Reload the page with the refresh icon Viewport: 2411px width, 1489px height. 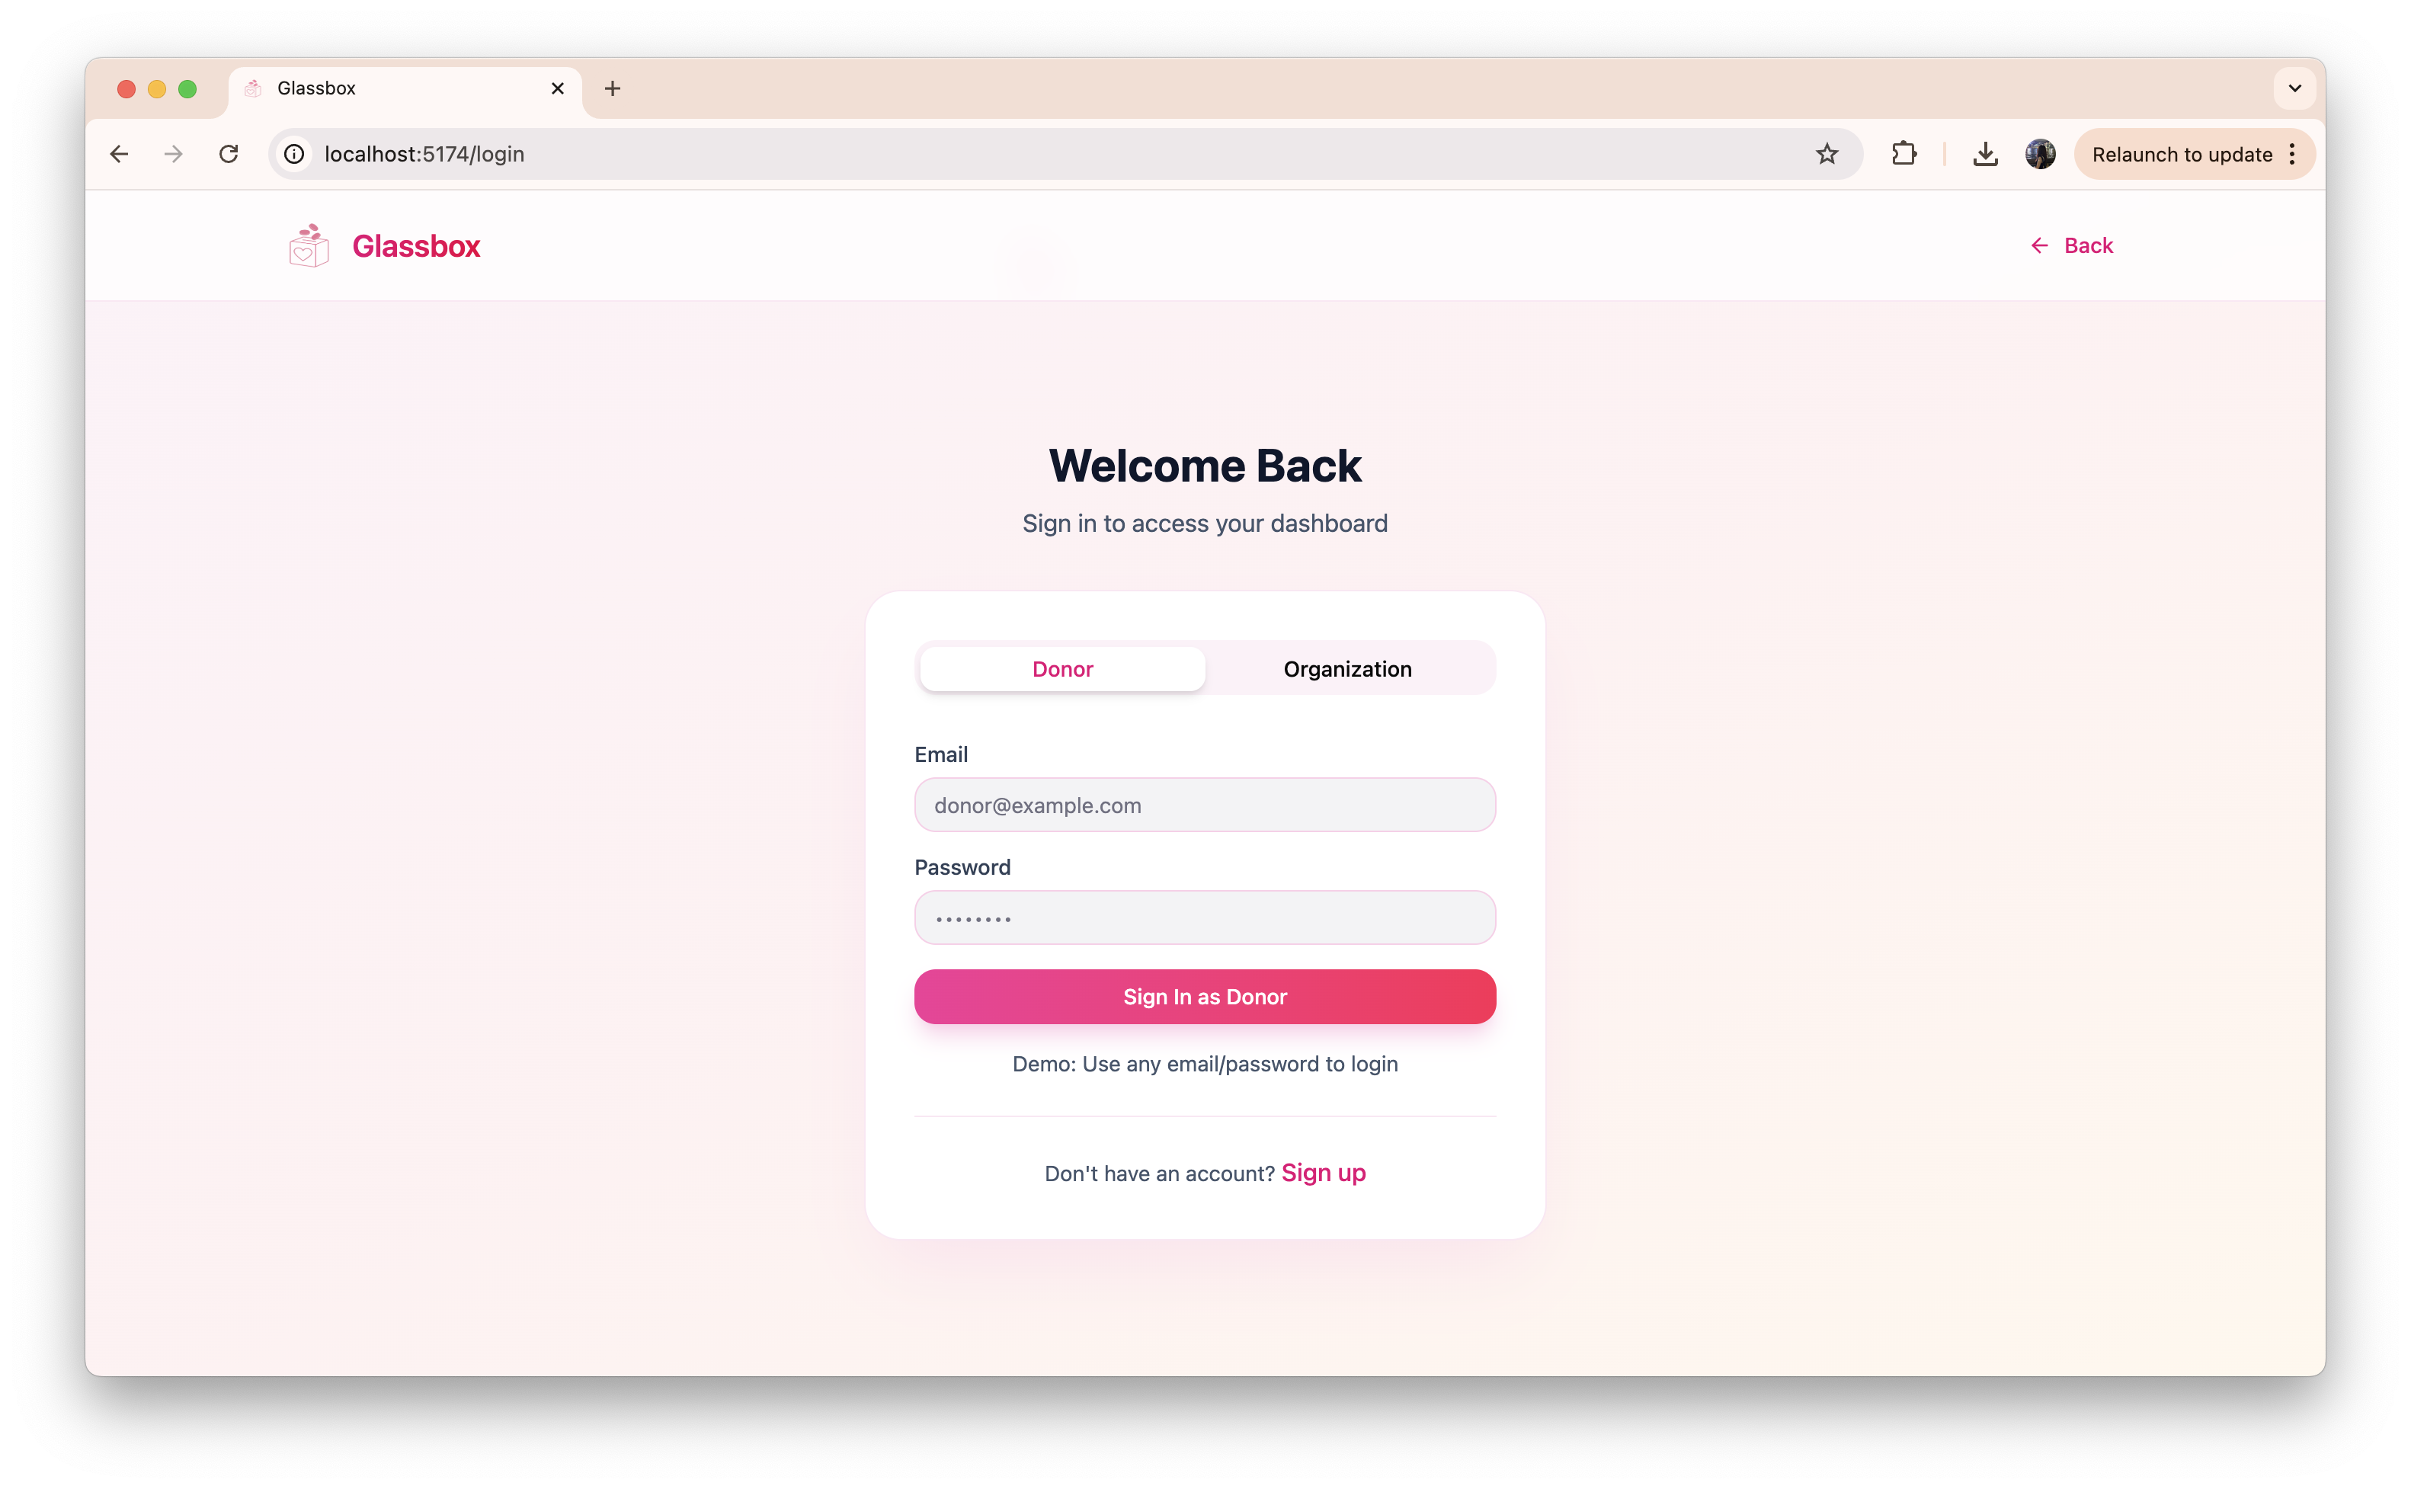pyautogui.click(x=229, y=154)
